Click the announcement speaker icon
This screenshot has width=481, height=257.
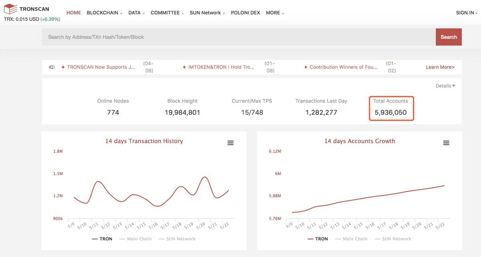pyautogui.click(x=51, y=67)
